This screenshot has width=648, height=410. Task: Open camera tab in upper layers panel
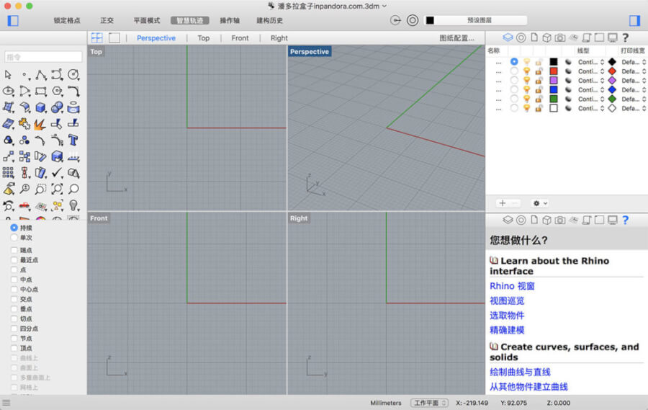point(560,37)
